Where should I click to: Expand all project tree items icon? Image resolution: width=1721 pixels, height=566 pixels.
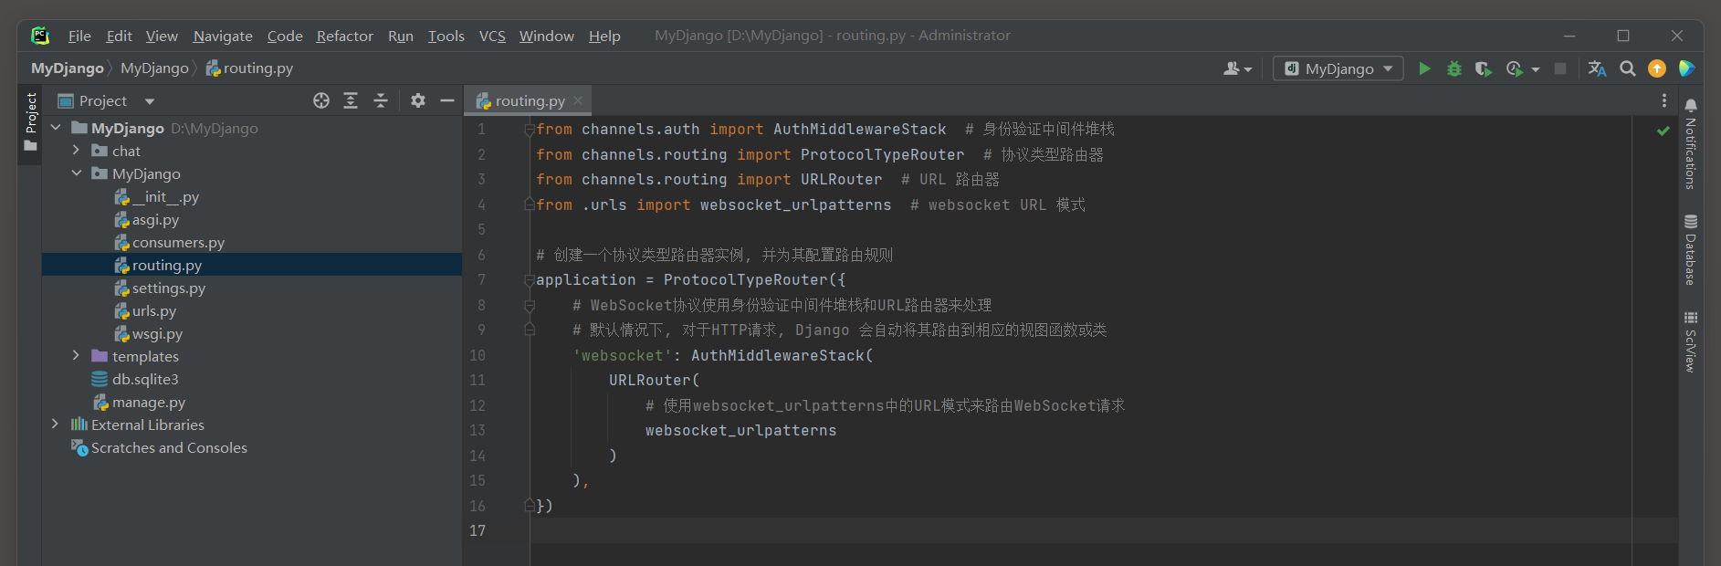pyautogui.click(x=351, y=100)
